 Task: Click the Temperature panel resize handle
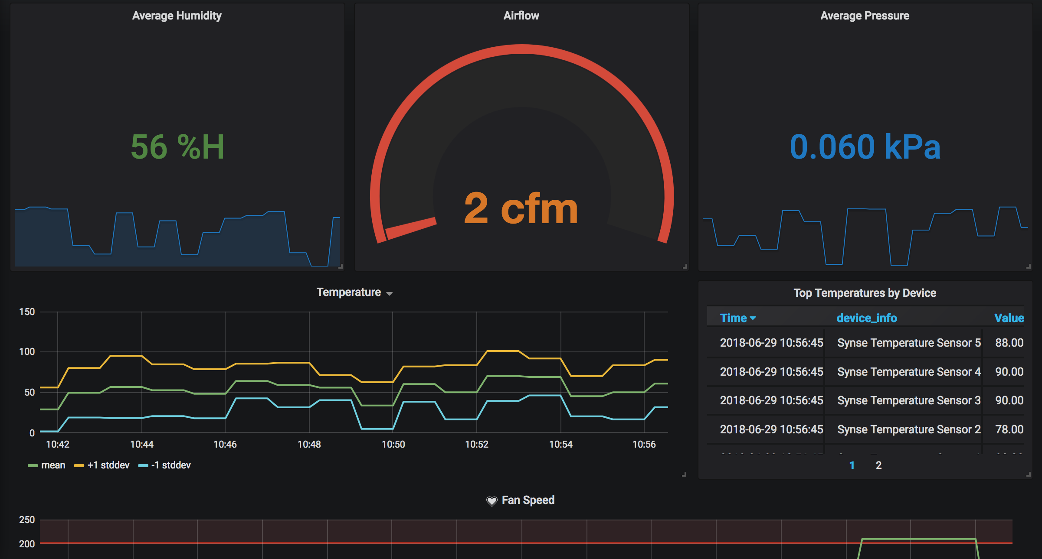pos(684,475)
